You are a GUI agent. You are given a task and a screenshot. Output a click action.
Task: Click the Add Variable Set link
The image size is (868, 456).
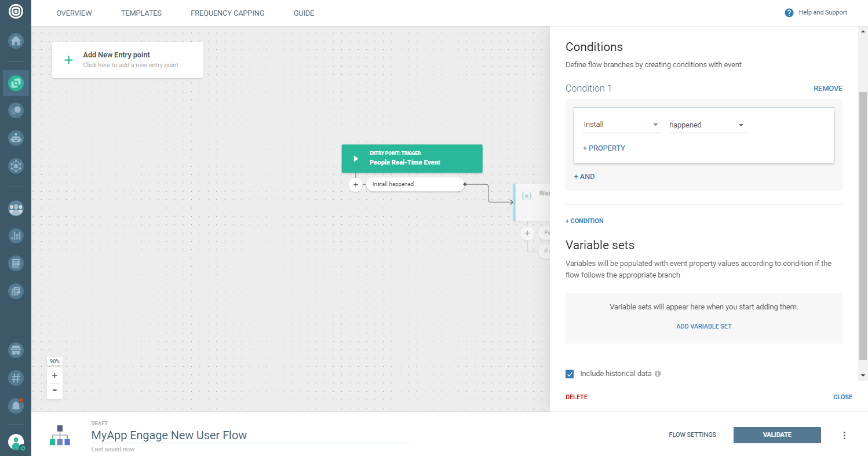point(703,326)
